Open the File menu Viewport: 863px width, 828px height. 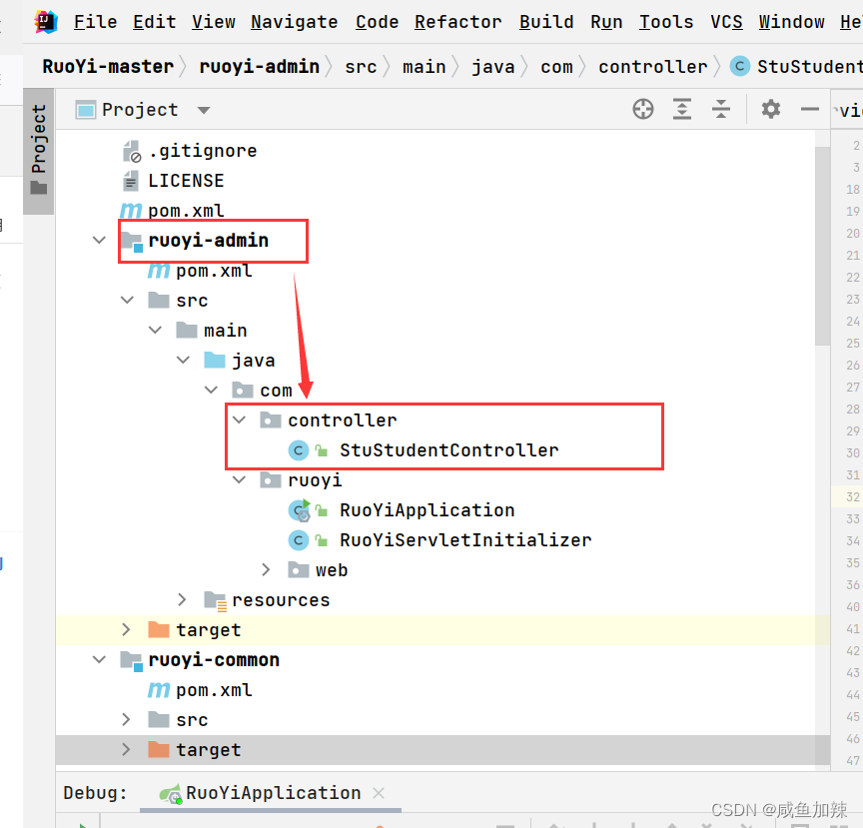95,22
